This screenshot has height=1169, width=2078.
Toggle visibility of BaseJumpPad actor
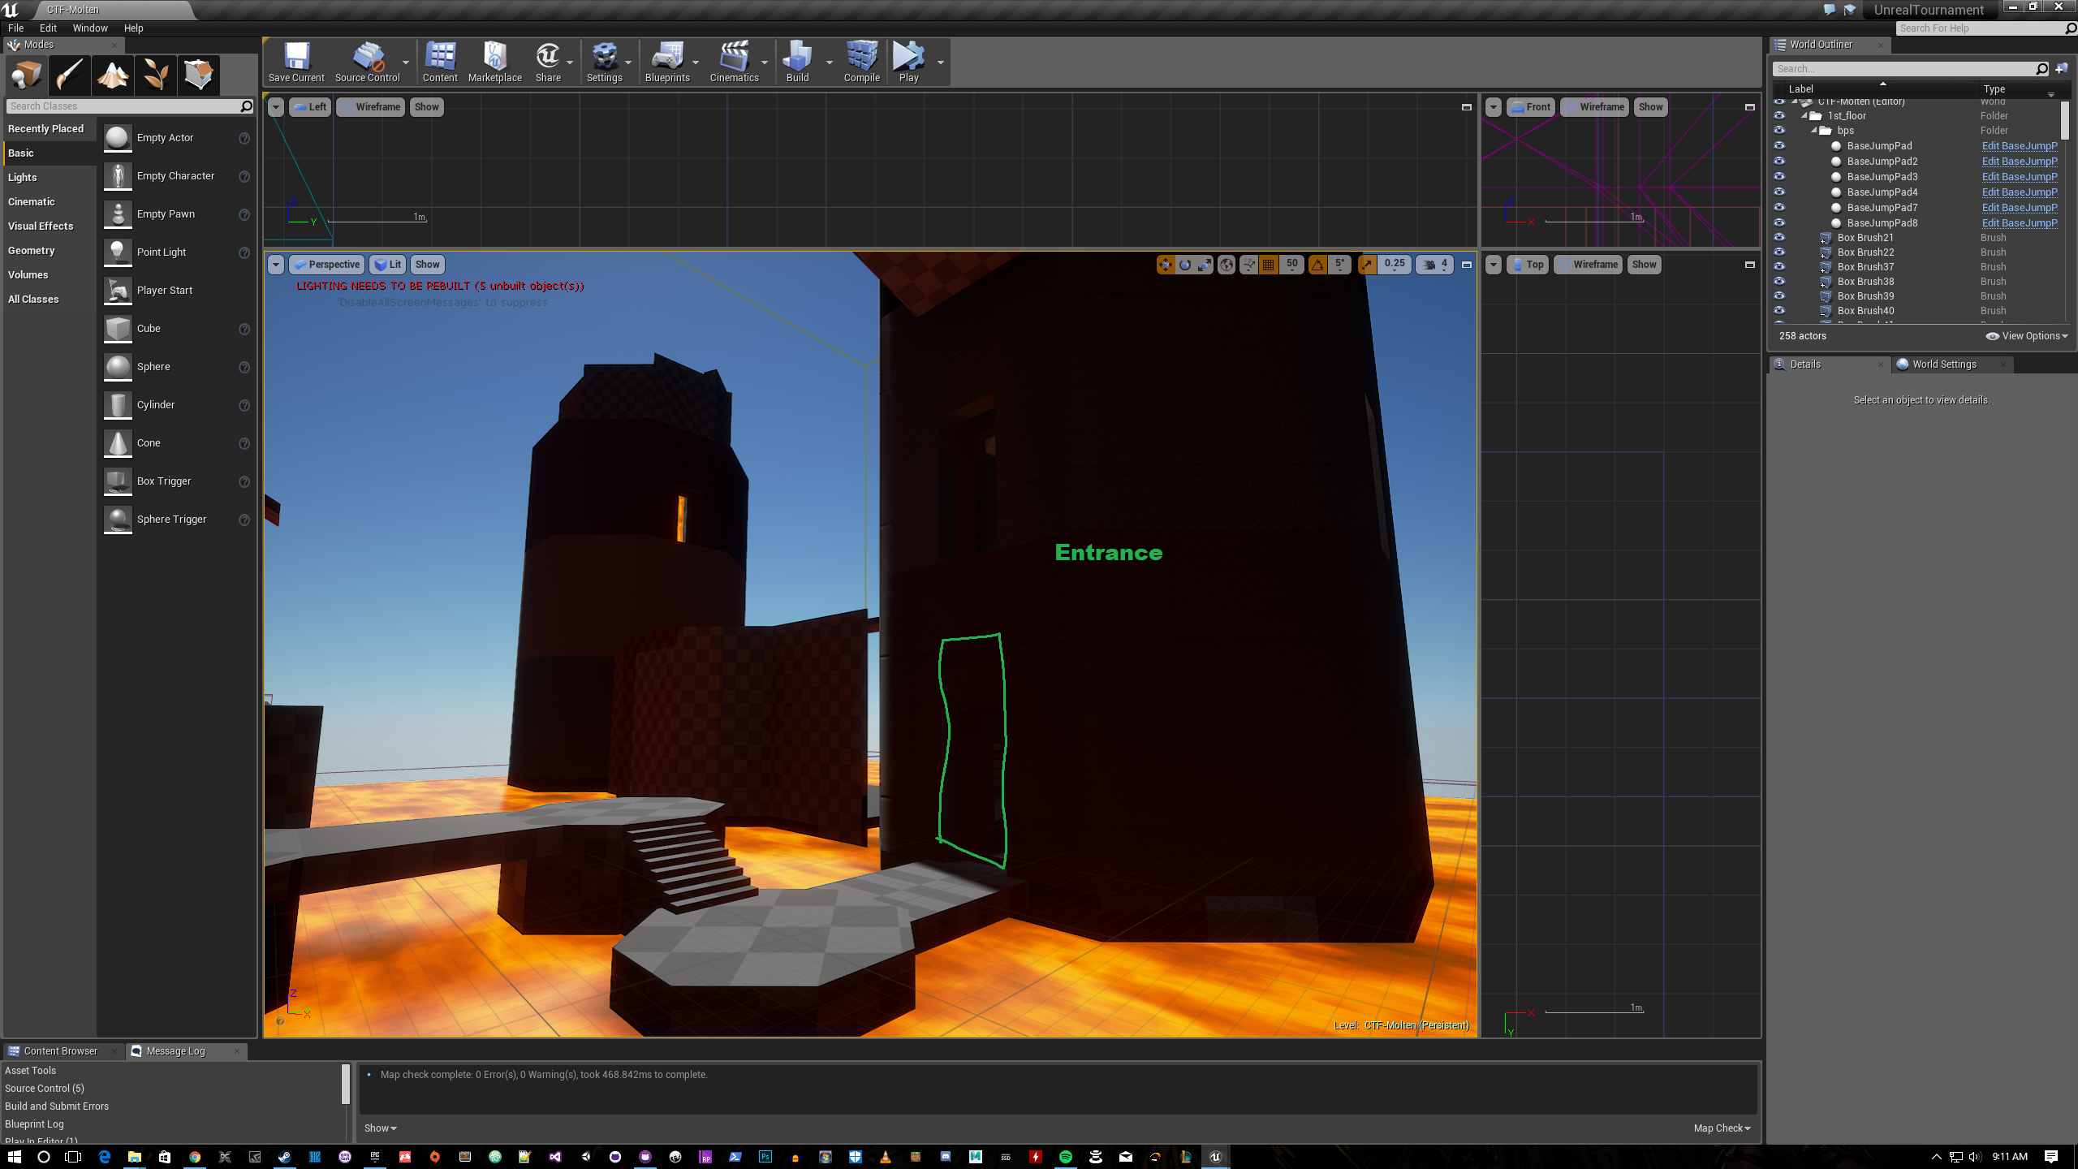[1779, 146]
